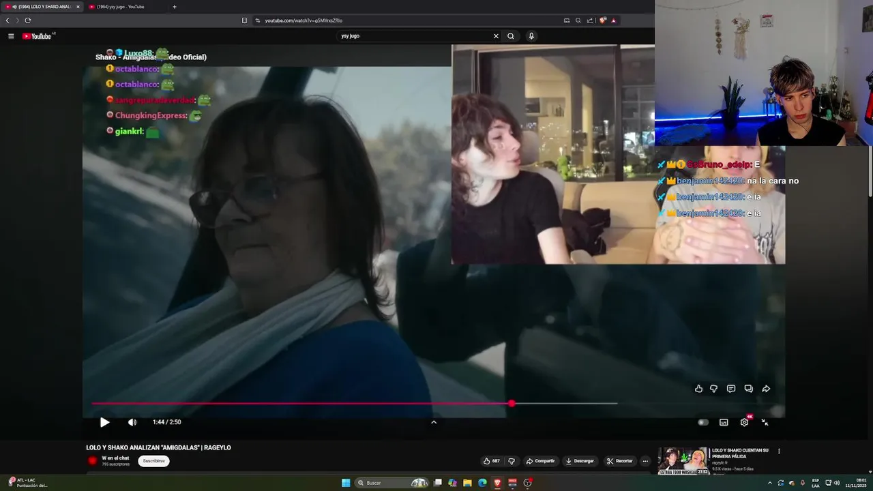Open a new browser tab with plus
The image size is (873, 491).
(x=175, y=7)
